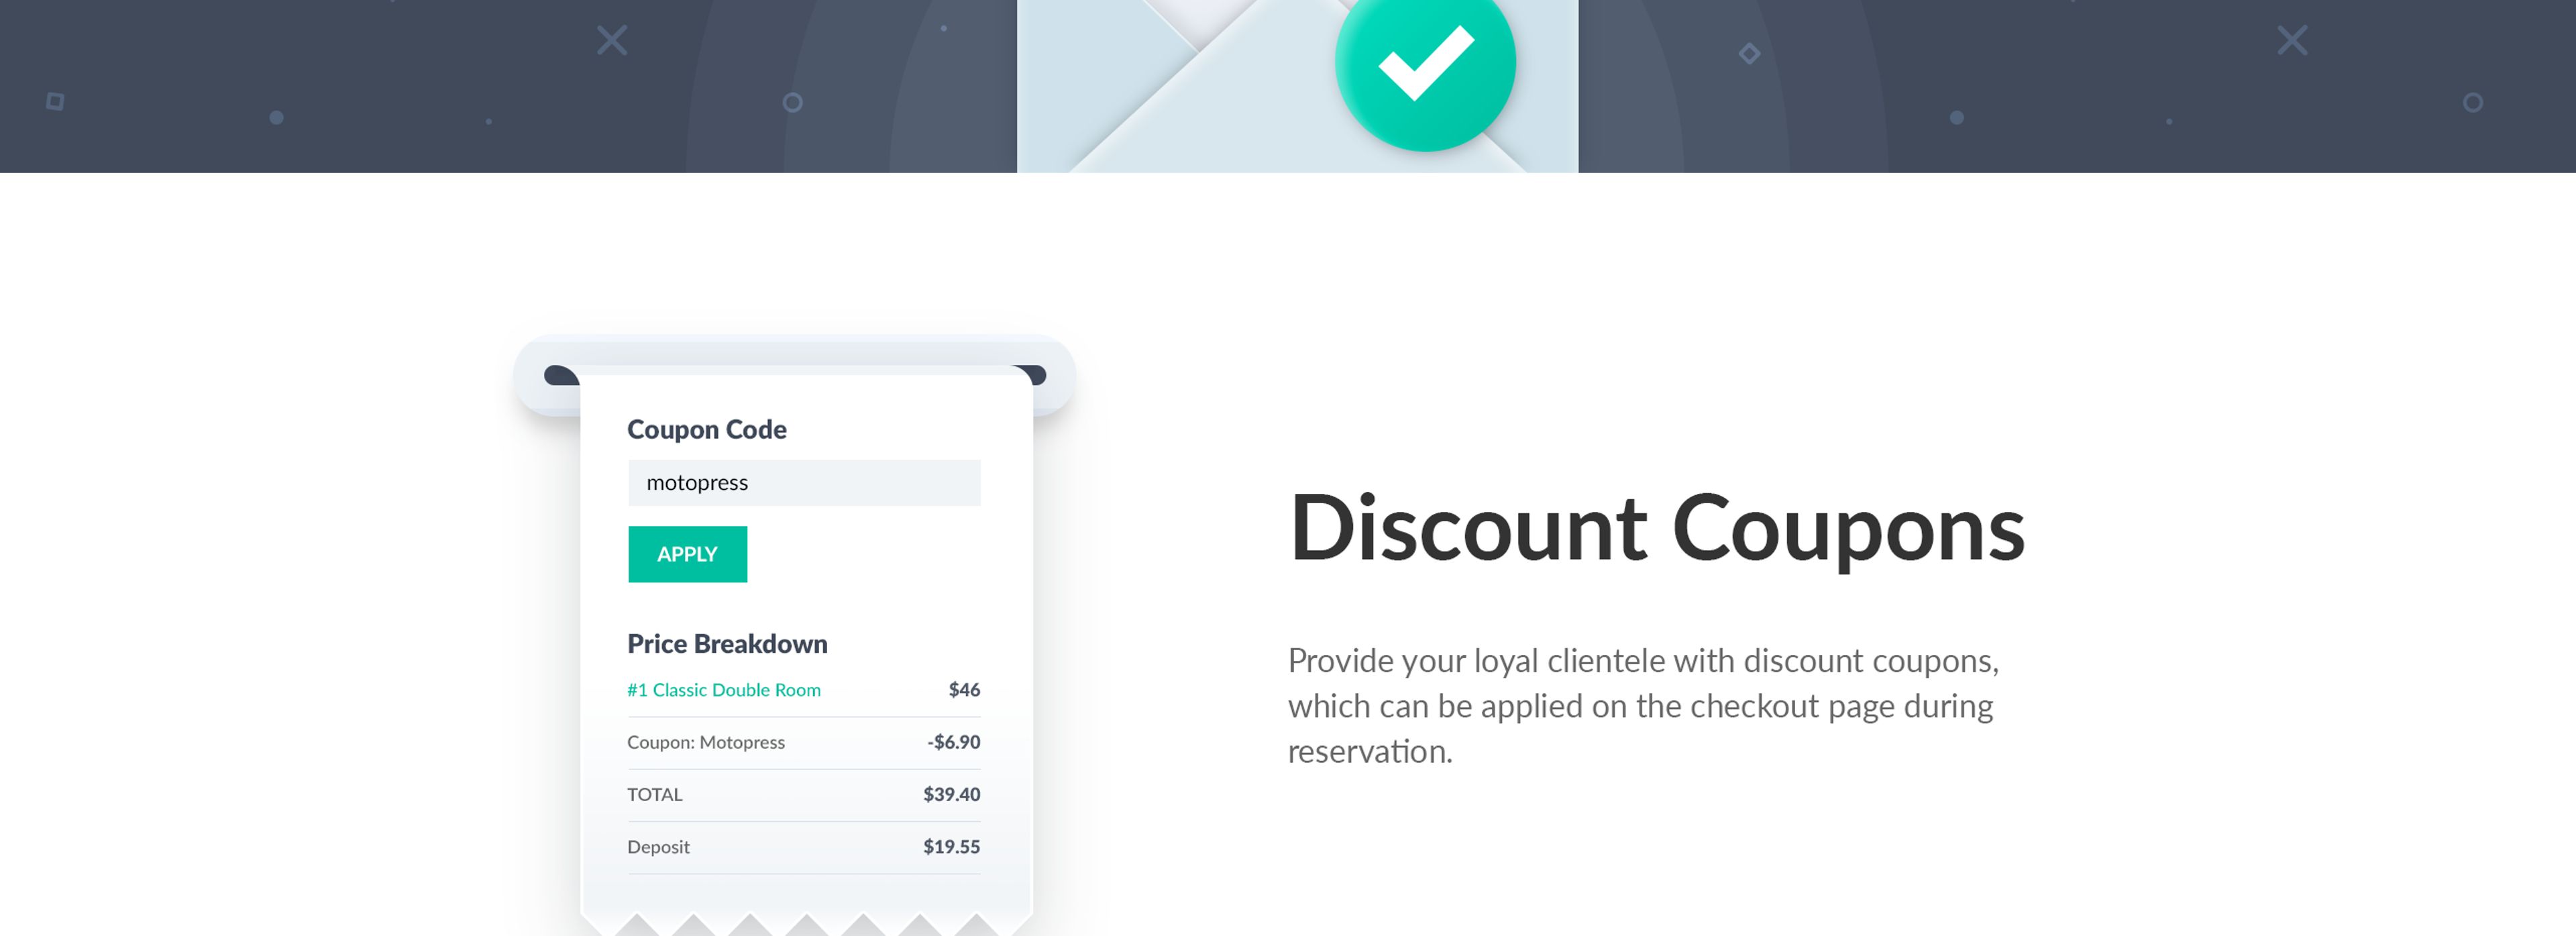Click the X decoration at the banner's right
Image resolution: width=2576 pixels, height=936 pixels.
point(2292,41)
